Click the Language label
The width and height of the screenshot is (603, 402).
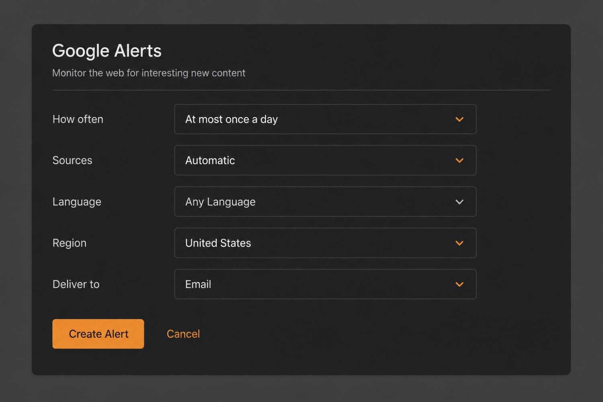77,202
